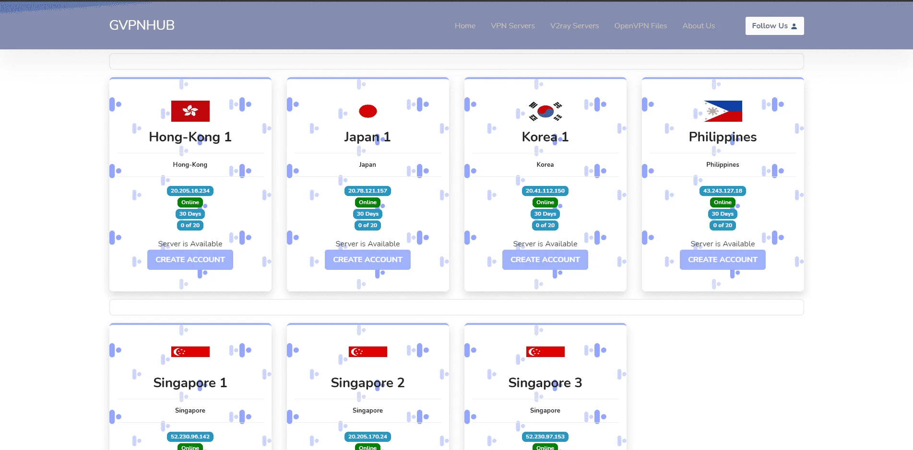Click the Singapore 2 flag icon

coord(368,352)
